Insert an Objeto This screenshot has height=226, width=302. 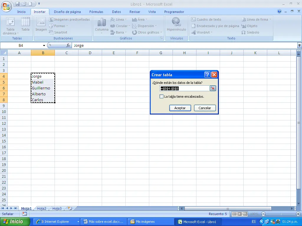pos(250,26)
